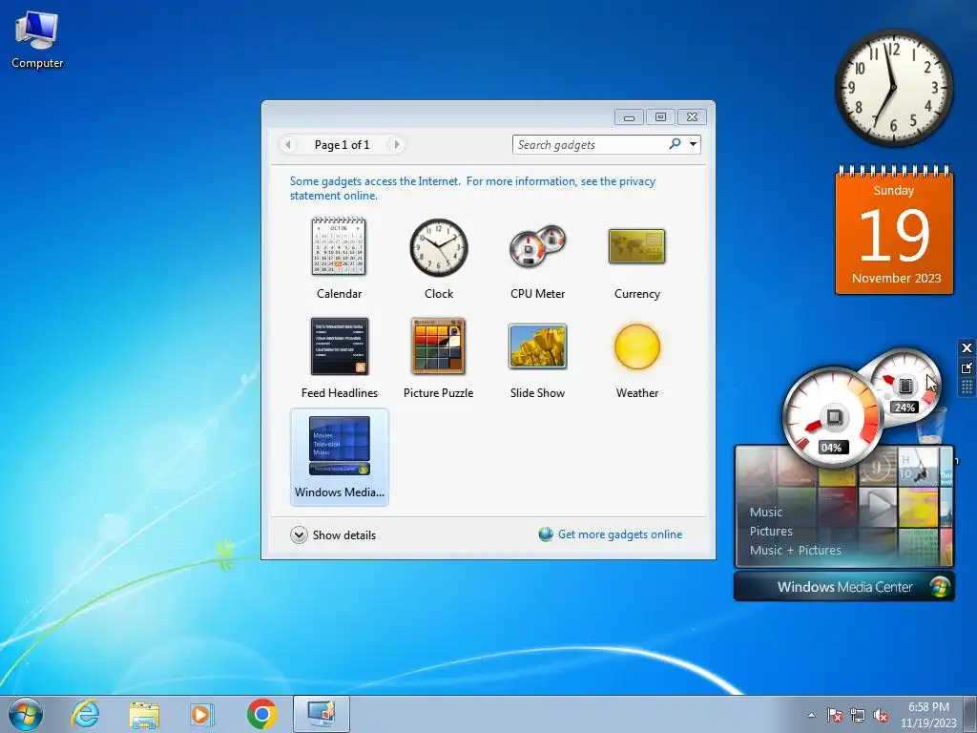977x733 pixels.
Task: Click the CPU Meter gadget drag handle
Action: click(967, 387)
